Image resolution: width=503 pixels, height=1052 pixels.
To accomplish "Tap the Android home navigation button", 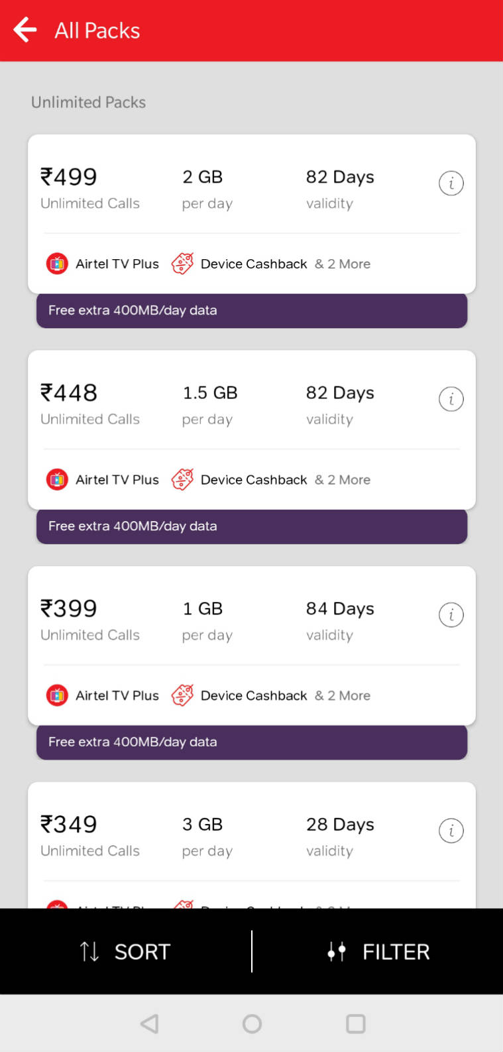I will click(x=251, y=1023).
